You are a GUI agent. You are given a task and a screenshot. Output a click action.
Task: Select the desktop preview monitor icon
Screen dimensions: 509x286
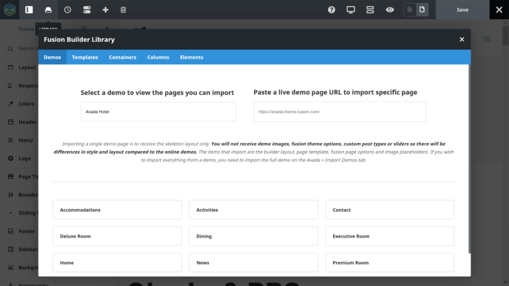351,10
